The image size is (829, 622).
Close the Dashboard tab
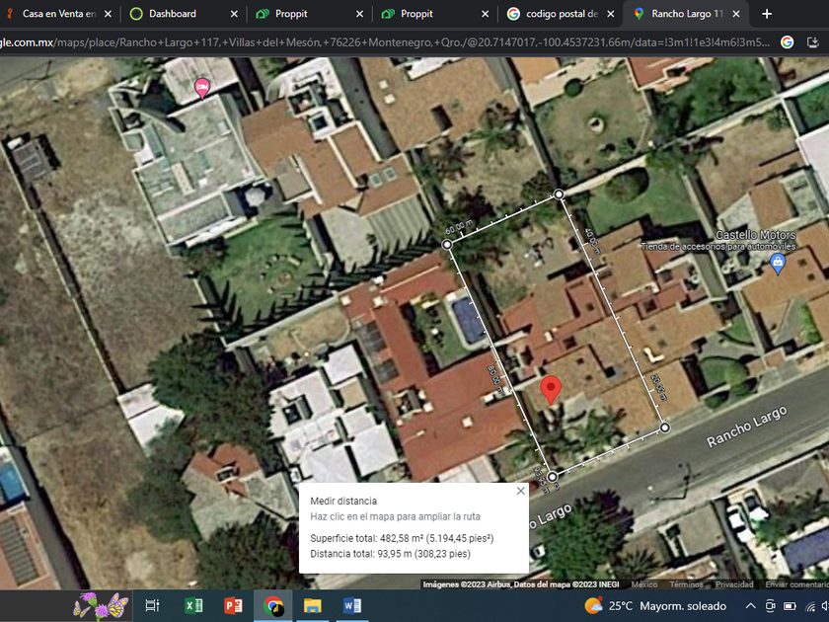[x=234, y=14]
